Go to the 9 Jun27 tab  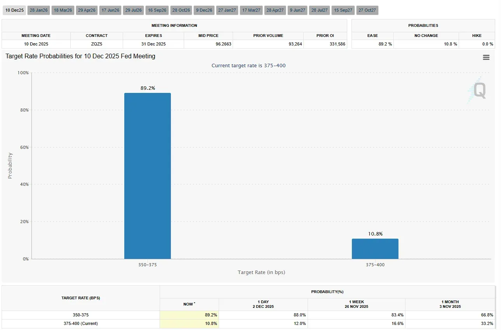pyautogui.click(x=297, y=10)
